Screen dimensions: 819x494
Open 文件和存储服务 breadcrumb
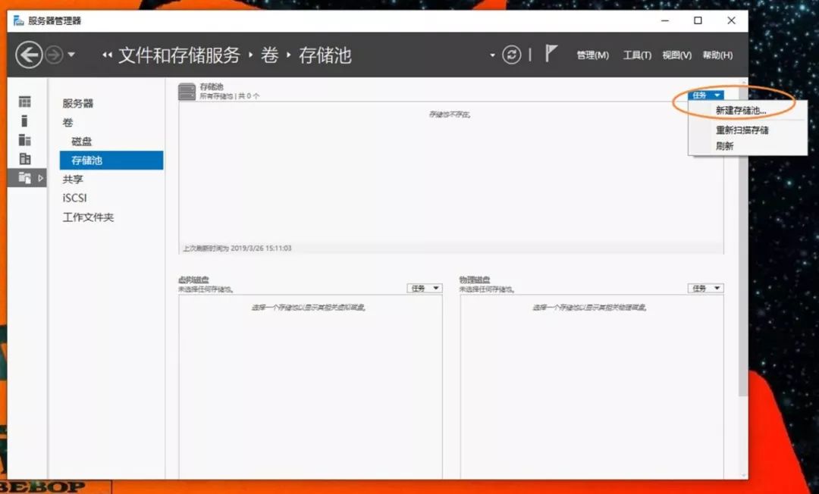[179, 55]
